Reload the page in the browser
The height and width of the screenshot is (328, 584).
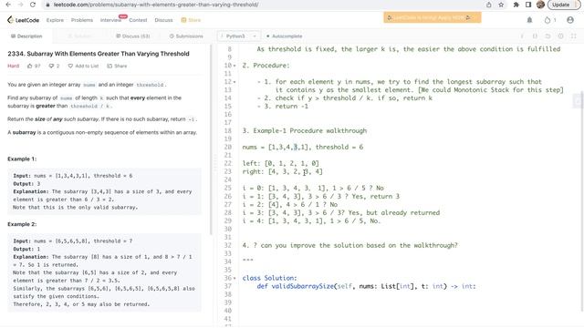click(33, 5)
